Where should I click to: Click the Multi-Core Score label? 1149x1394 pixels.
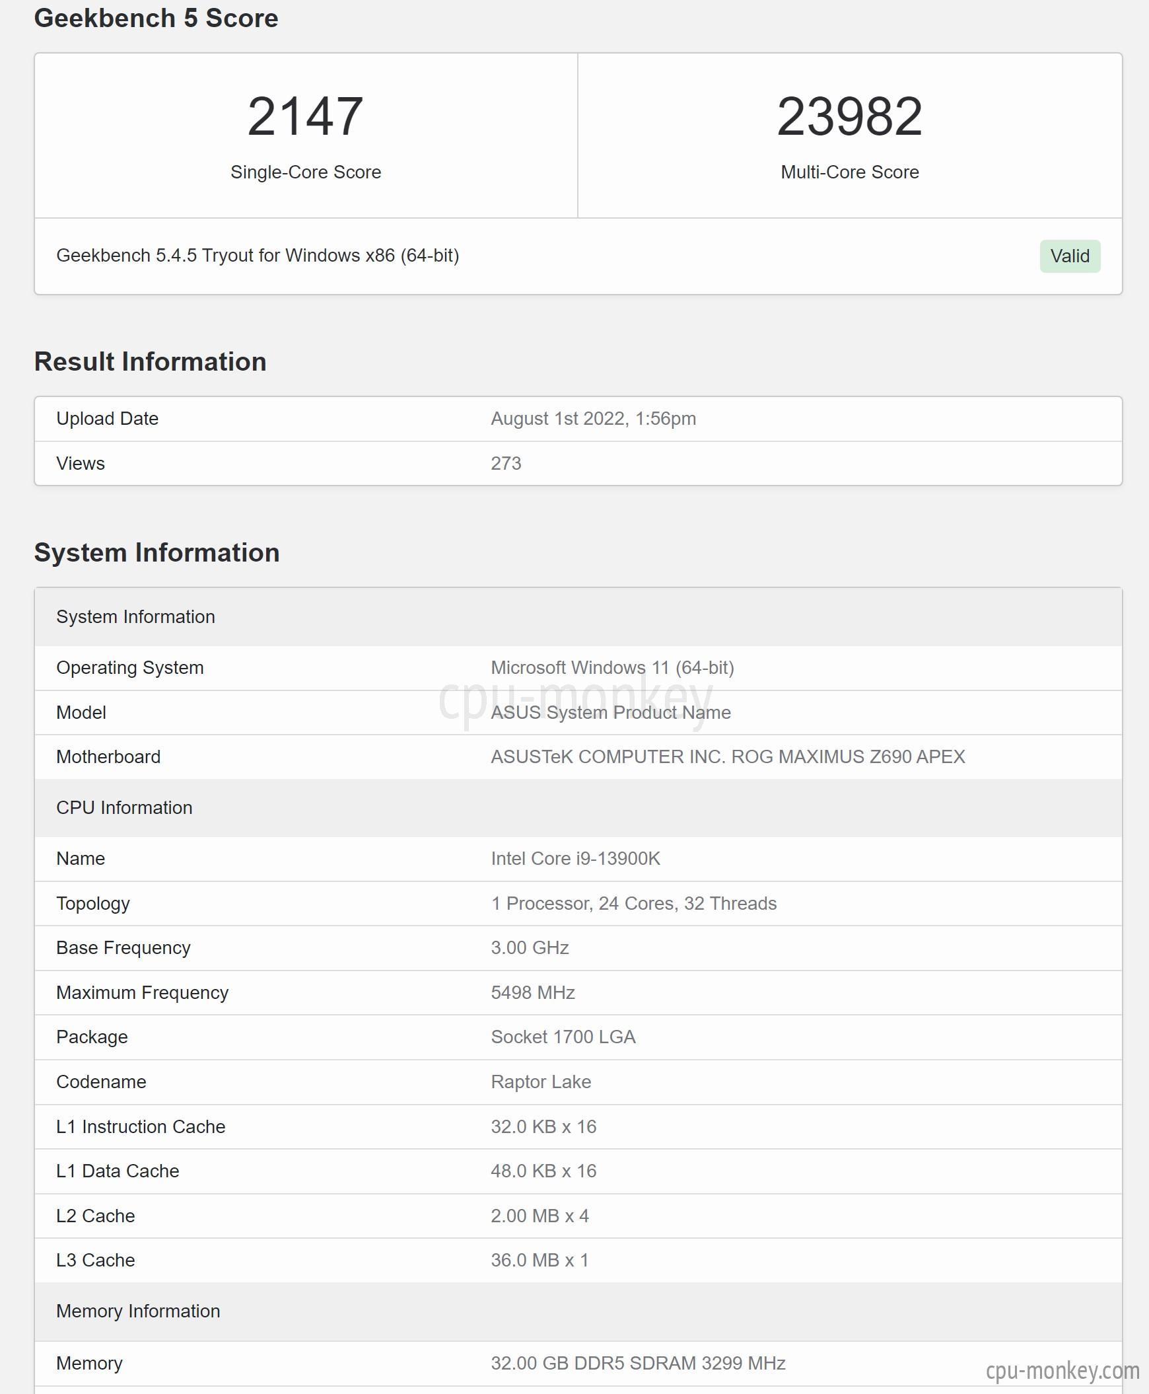849,172
